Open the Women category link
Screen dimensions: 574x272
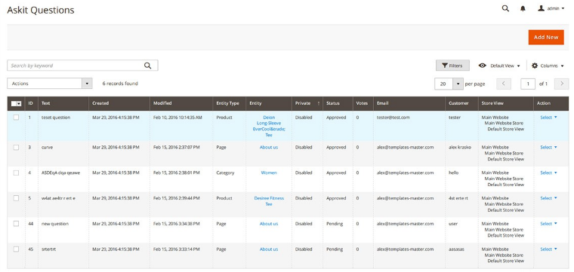tap(269, 173)
